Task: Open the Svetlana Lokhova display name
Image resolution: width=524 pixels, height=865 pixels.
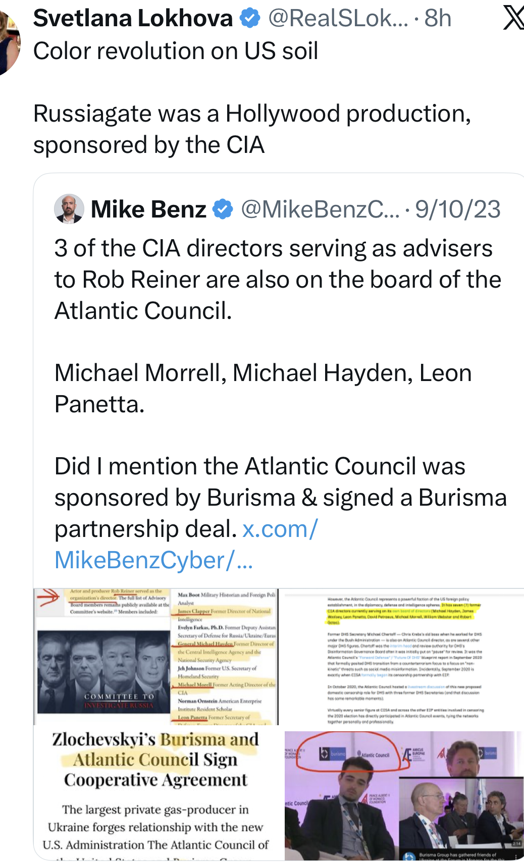Action: (133, 18)
